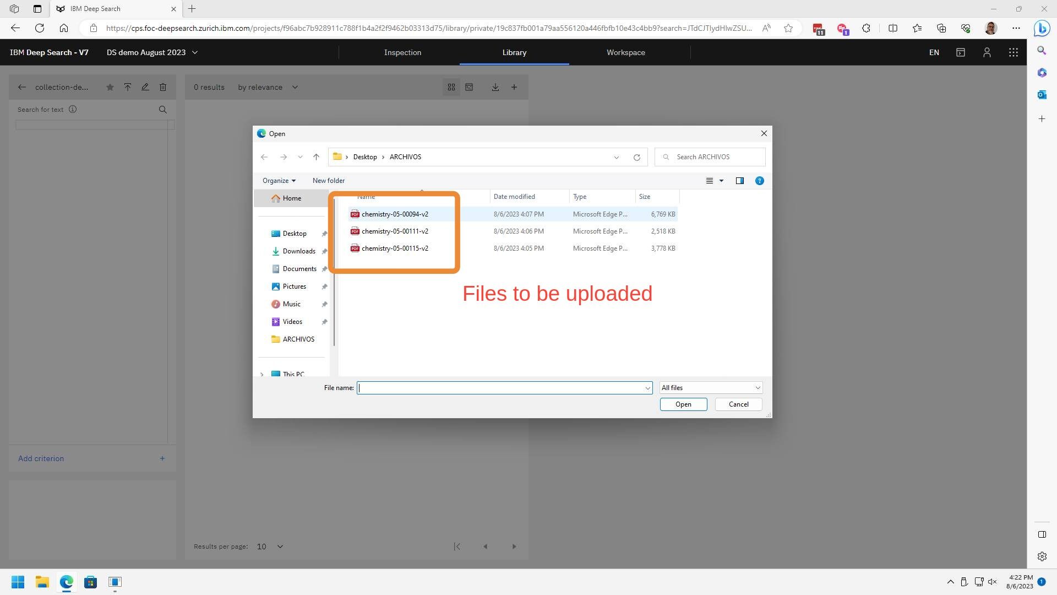Switch to the Library tab

coord(514,52)
